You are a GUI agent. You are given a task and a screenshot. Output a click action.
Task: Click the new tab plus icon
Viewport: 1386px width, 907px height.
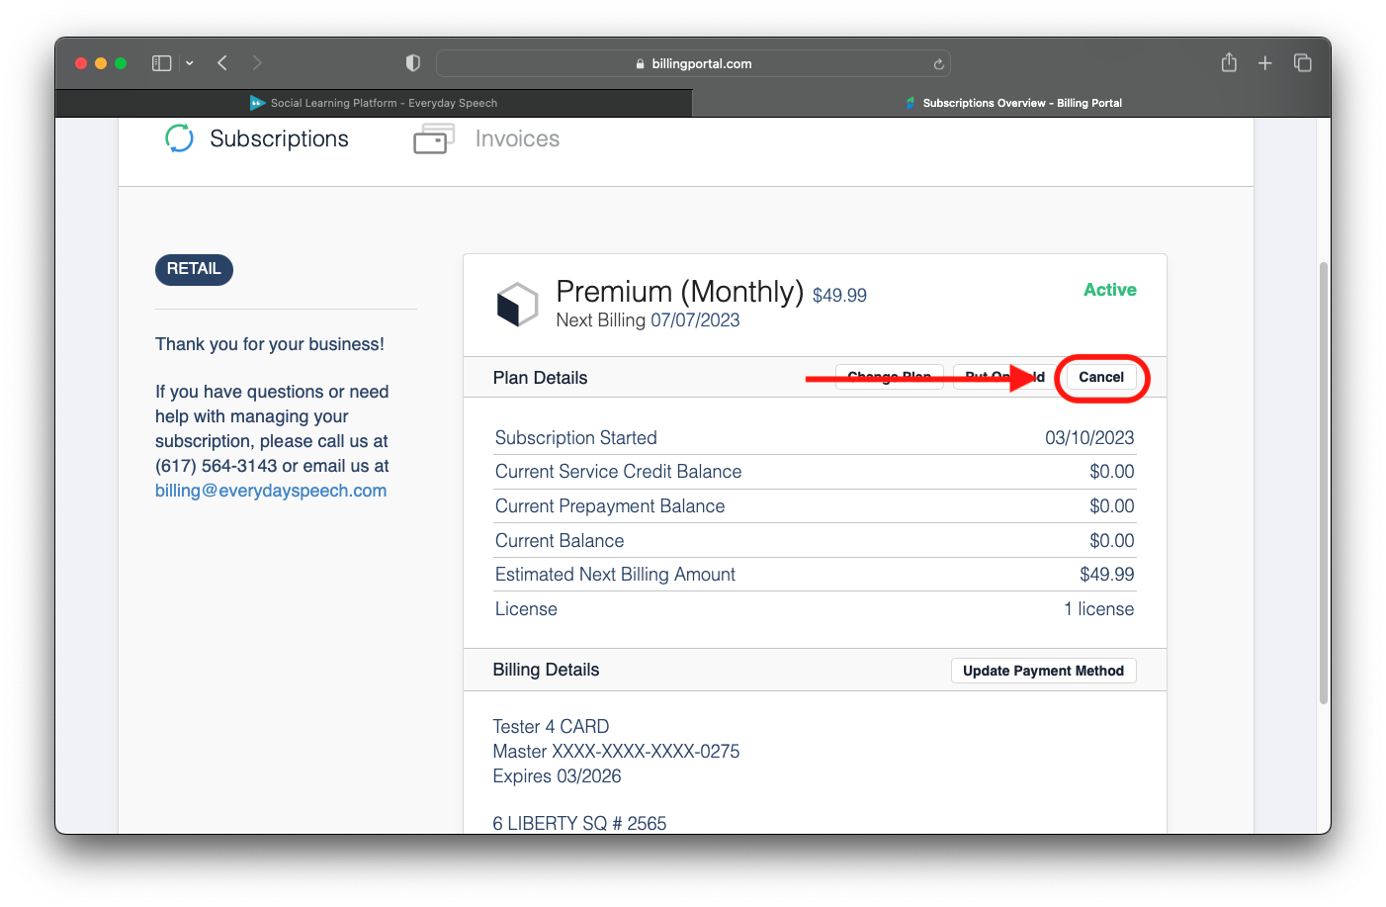(1265, 61)
